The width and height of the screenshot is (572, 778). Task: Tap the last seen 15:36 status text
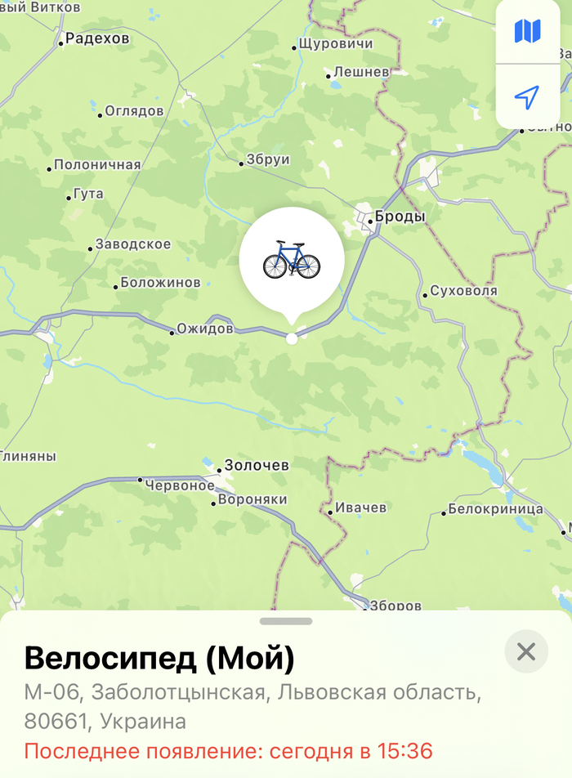coord(228,751)
